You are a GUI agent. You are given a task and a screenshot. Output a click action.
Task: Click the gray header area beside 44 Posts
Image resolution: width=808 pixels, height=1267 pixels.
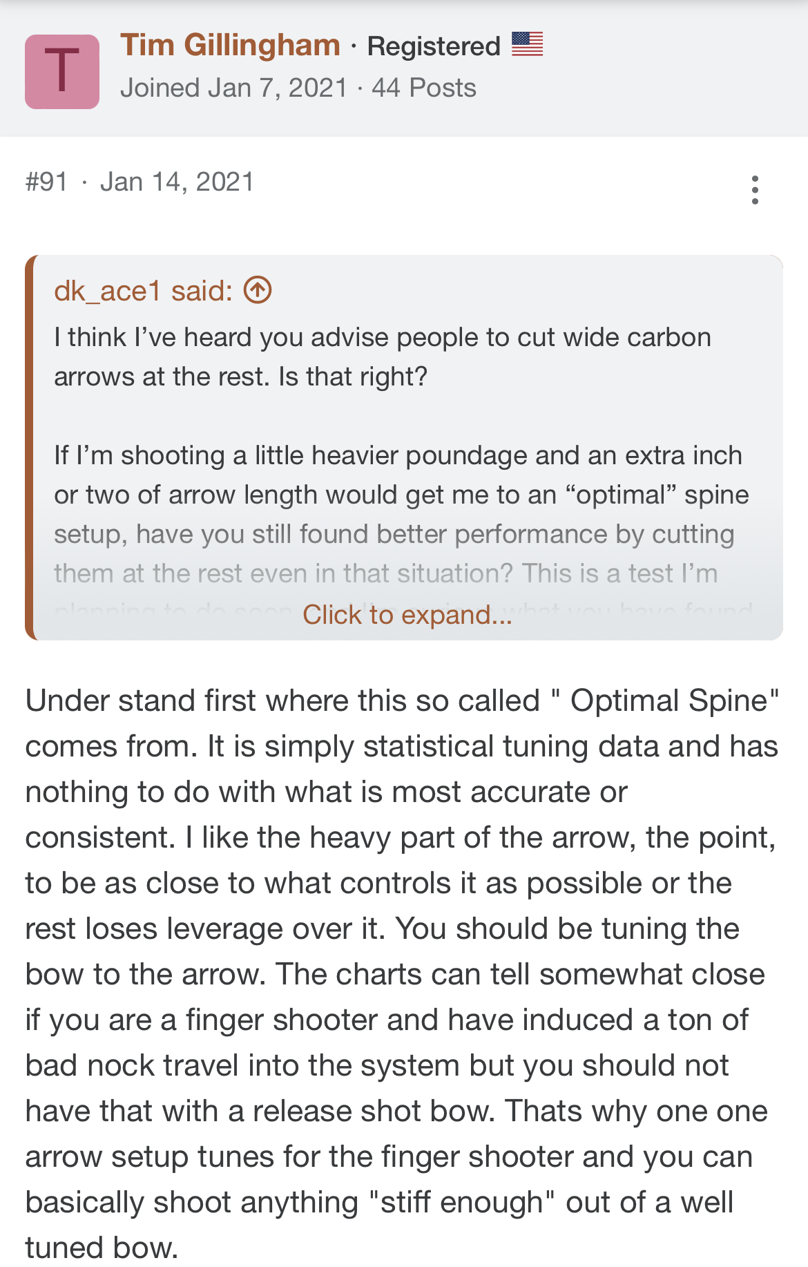point(642,88)
